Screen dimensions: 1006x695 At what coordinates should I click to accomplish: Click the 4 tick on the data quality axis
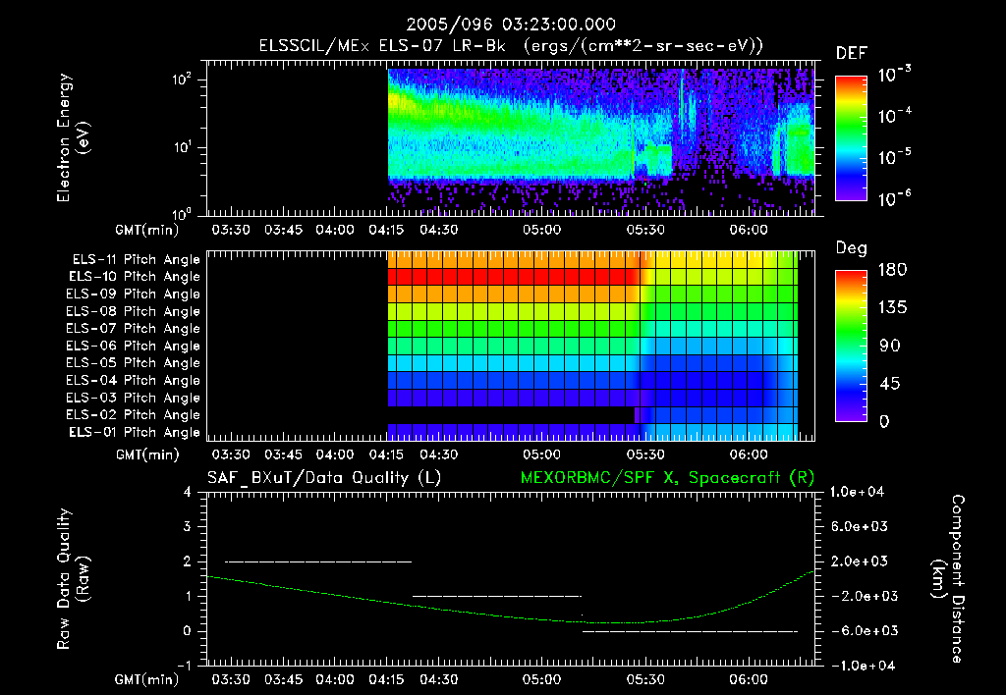pos(188,492)
